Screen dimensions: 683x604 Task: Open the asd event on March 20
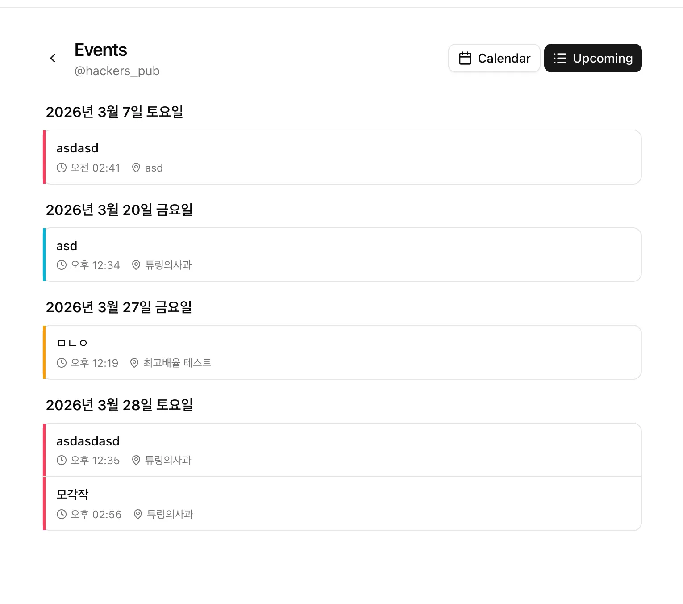[343, 255]
